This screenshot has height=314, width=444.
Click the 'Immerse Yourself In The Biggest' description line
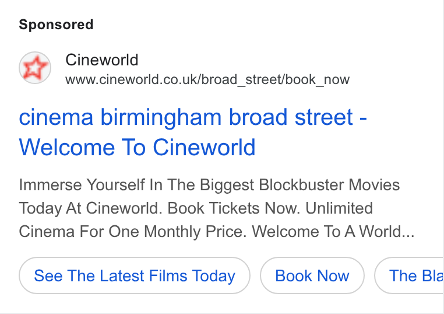point(209,185)
